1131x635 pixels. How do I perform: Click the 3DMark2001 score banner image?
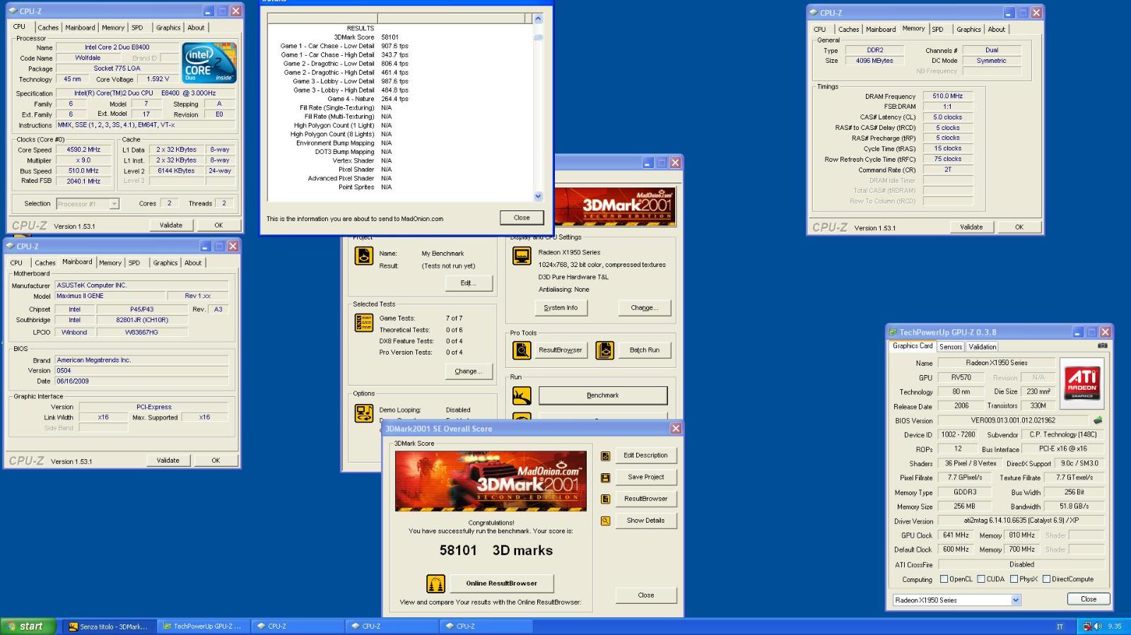pos(491,481)
